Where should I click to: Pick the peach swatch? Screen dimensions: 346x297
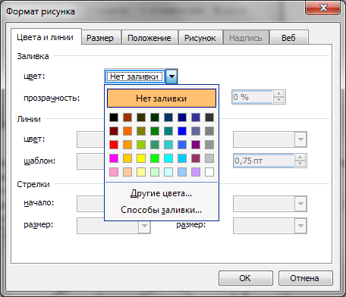[x=127, y=172]
